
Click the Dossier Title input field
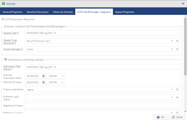(102, 33)
